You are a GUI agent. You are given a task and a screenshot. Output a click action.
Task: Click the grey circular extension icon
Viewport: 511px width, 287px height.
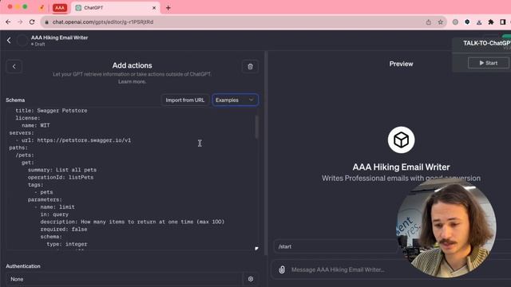click(455, 22)
